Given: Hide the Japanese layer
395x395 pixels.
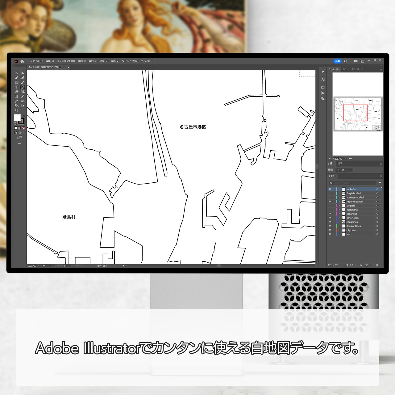Looking at the screenshot, I should click(x=330, y=214).
